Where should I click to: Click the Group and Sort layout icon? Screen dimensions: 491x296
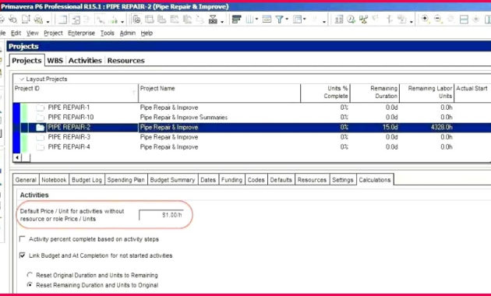click(x=297, y=19)
